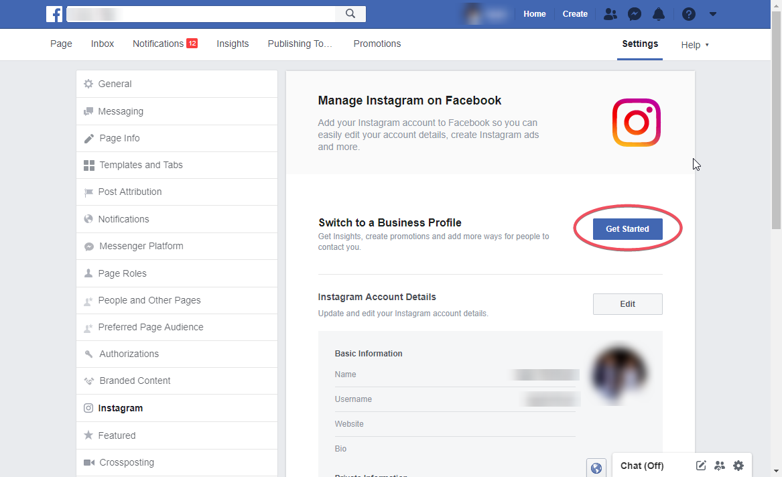Open Templates and Tabs settings

coord(177,165)
